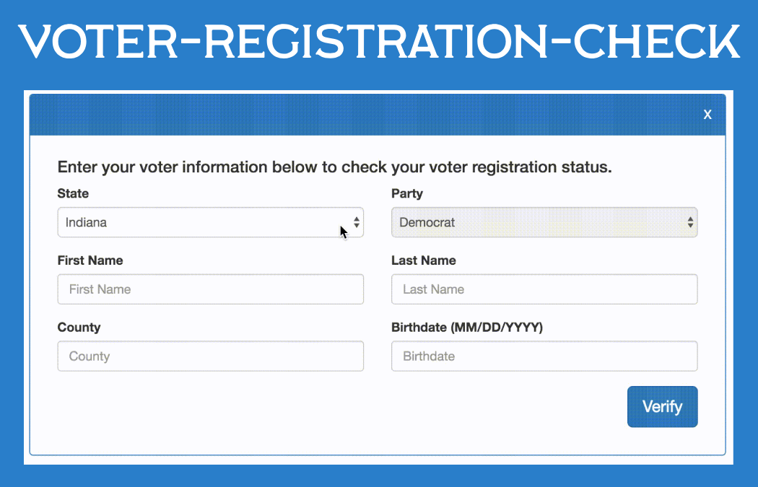Image resolution: width=758 pixels, height=487 pixels.
Task: Click the blank area left of Verify
Action: tap(339, 407)
